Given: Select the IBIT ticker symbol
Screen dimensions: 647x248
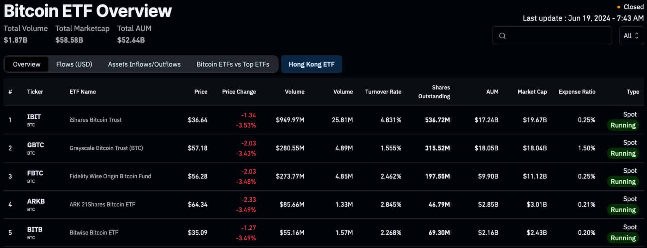Looking at the screenshot, I should point(34,117).
